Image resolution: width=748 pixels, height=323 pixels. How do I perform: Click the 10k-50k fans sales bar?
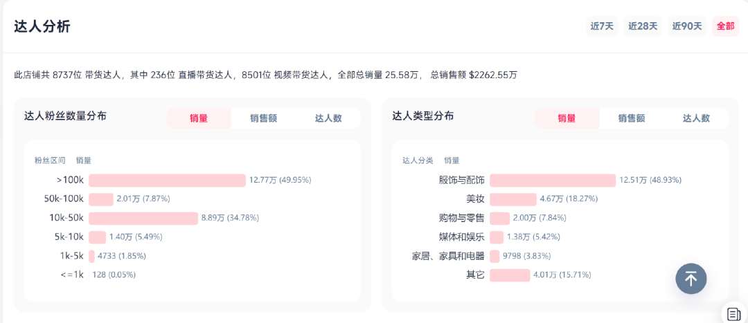coord(143,218)
